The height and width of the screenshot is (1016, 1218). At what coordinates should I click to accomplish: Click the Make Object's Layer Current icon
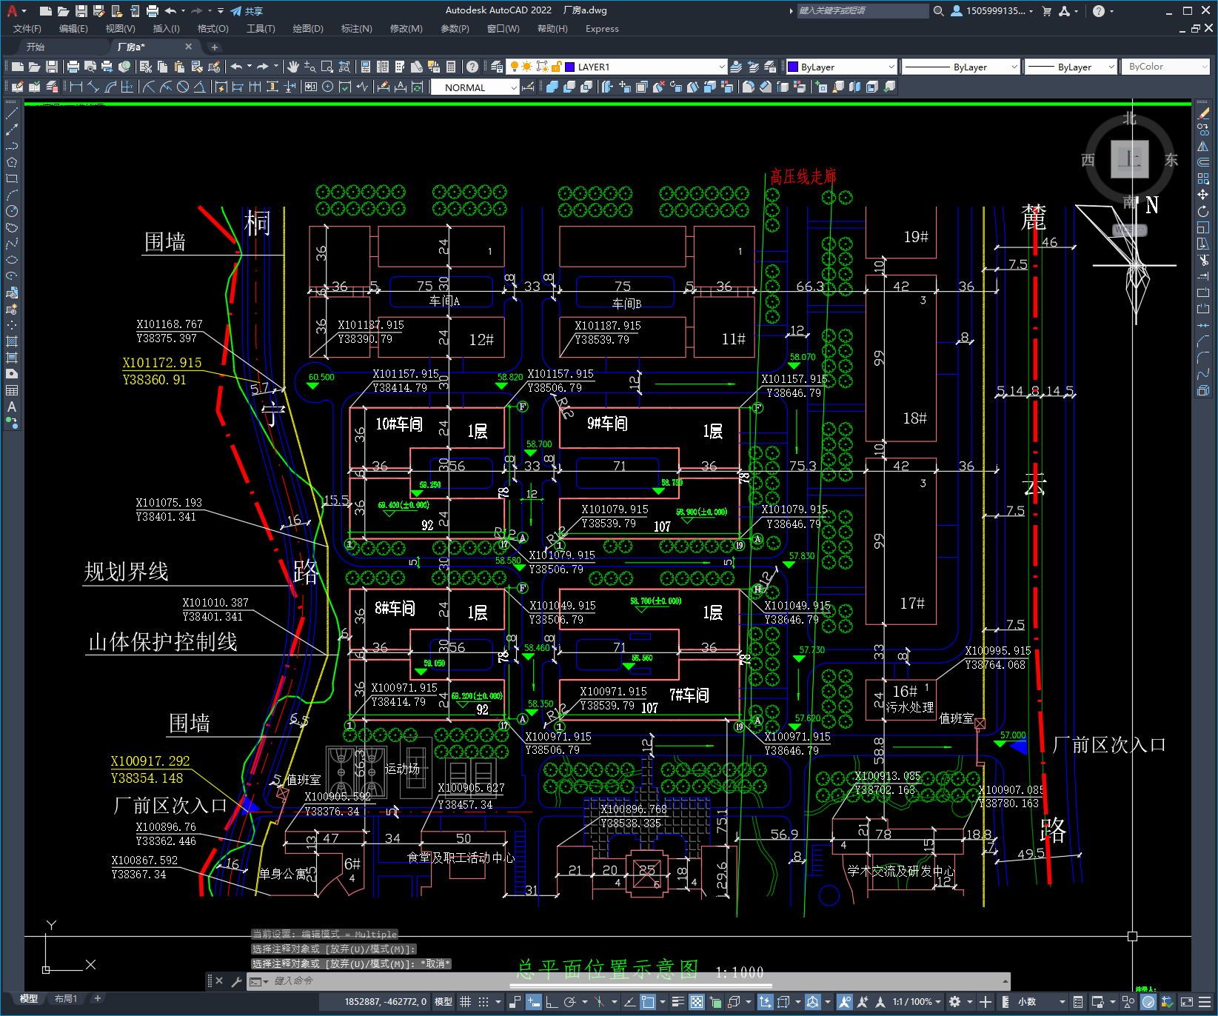pos(735,67)
